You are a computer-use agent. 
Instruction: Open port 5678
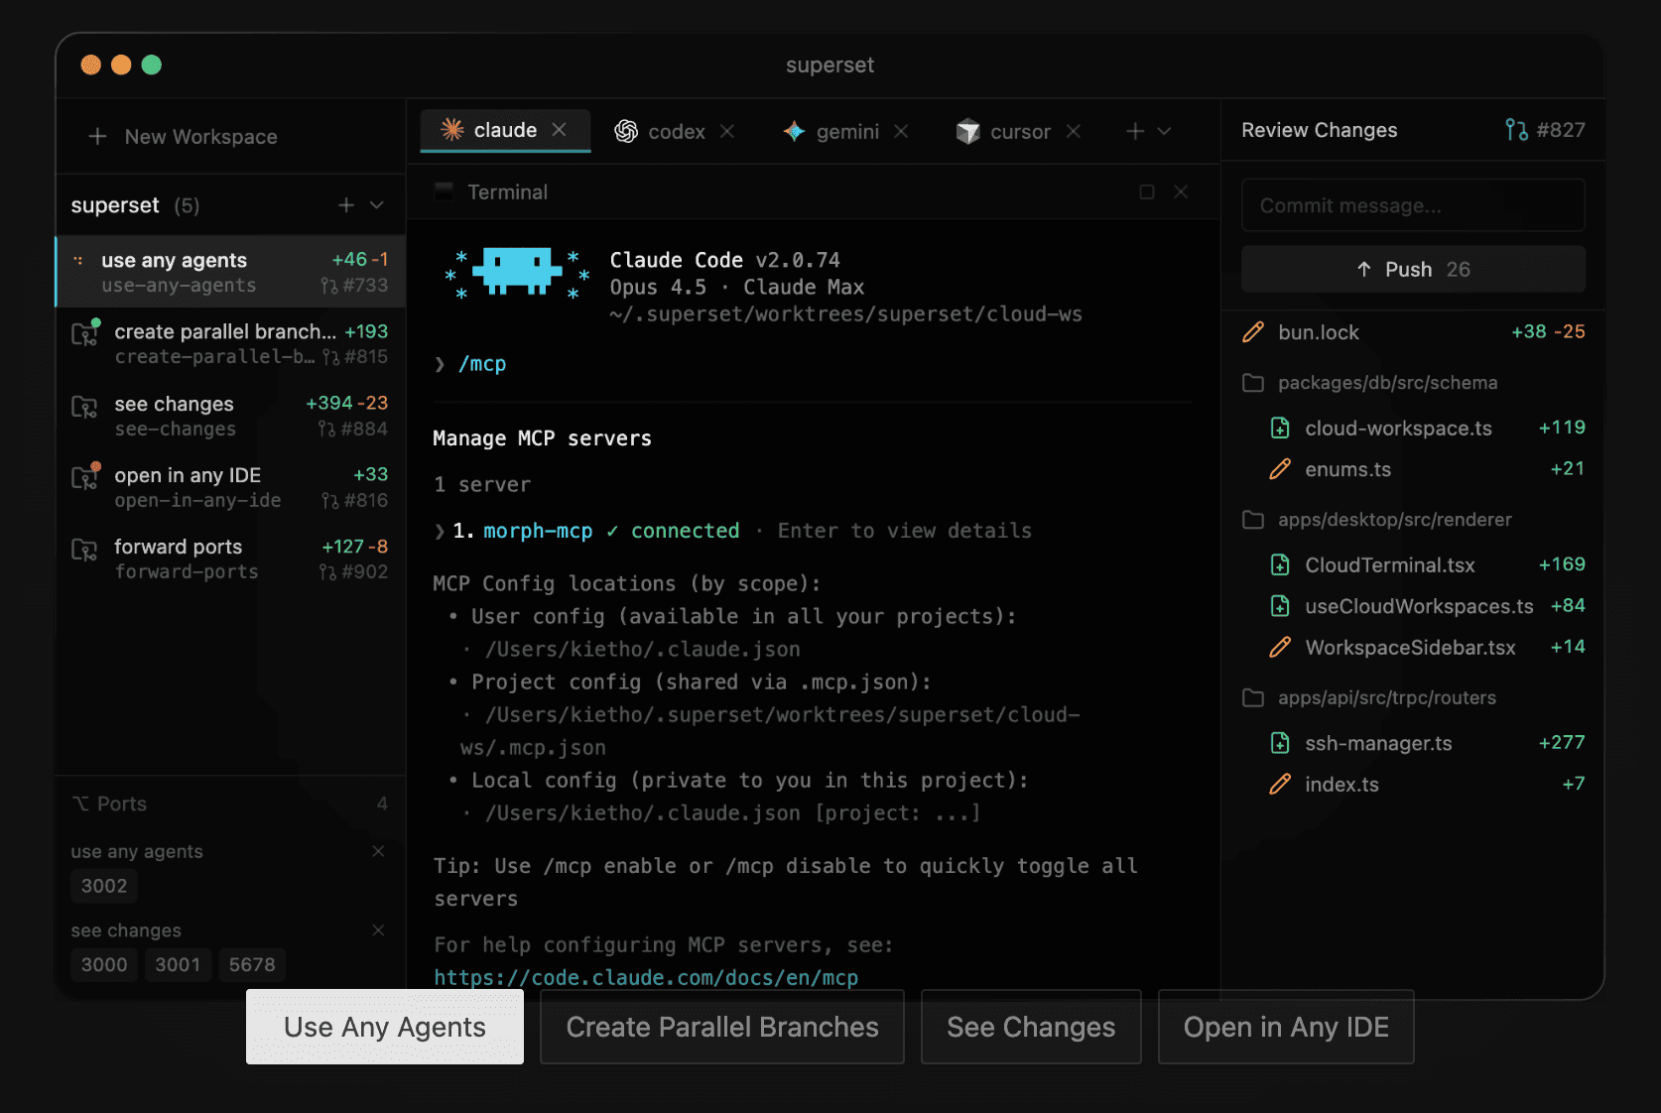point(252,965)
